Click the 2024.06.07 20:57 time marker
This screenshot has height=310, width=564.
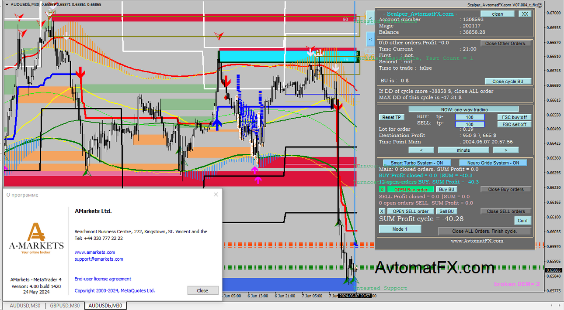(x=355, y=296)
